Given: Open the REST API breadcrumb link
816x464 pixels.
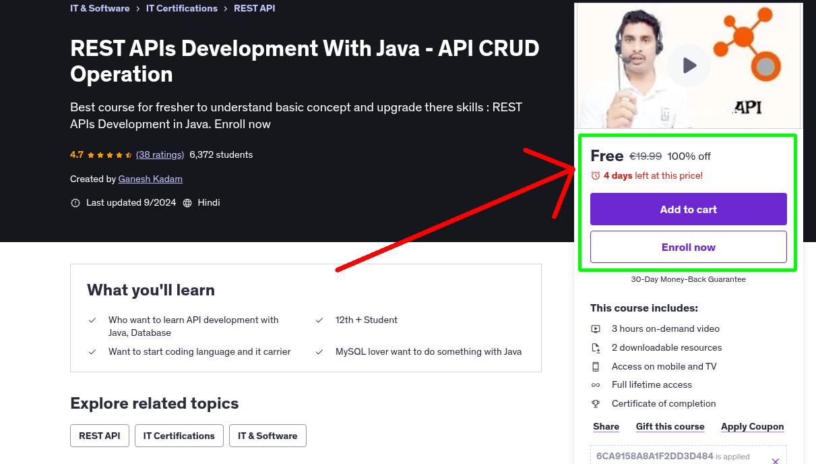Looking at the screenshot, I should tap(254, 8).
